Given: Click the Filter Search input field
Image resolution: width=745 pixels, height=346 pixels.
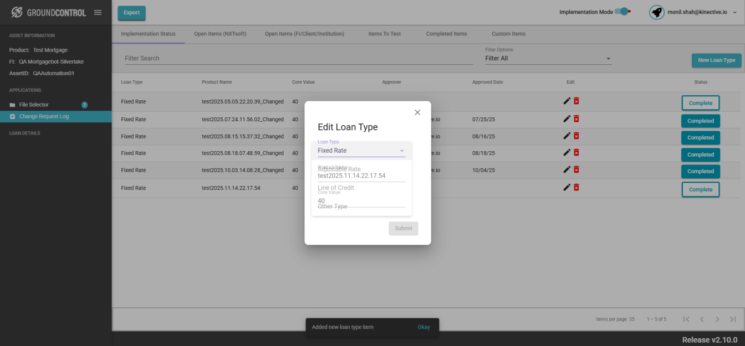Looking at the screenshot, I should click(299, 58).
